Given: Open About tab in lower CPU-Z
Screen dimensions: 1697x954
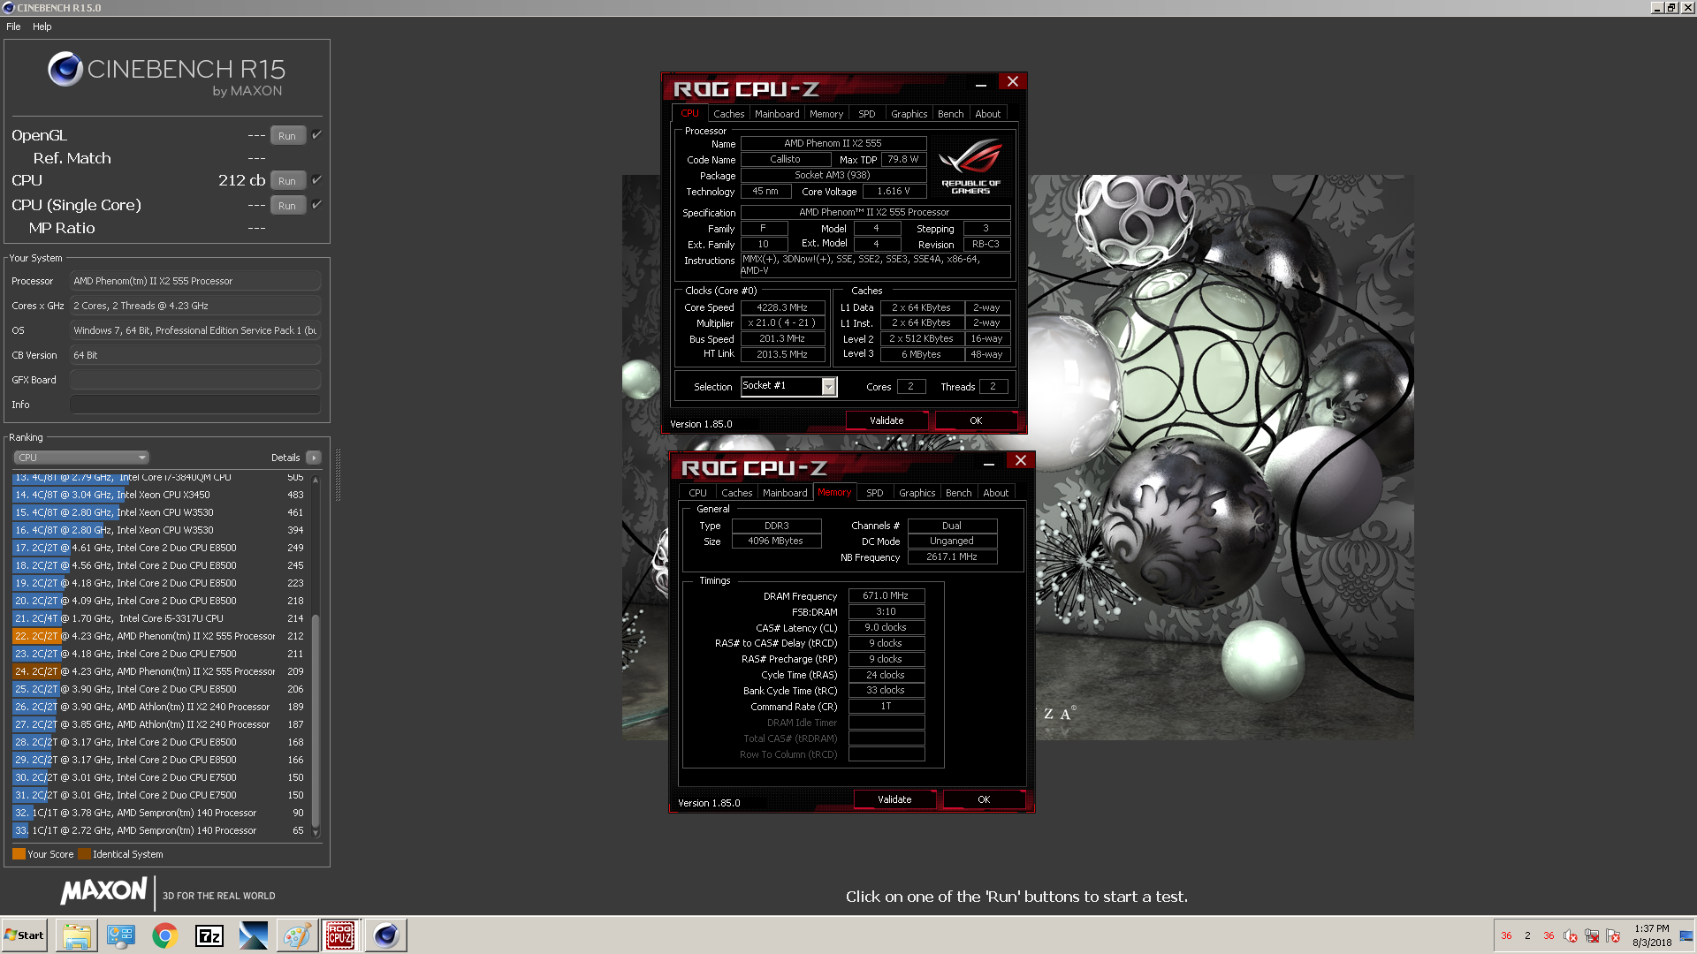Looking at the screenshot, I should coord(996,493).
